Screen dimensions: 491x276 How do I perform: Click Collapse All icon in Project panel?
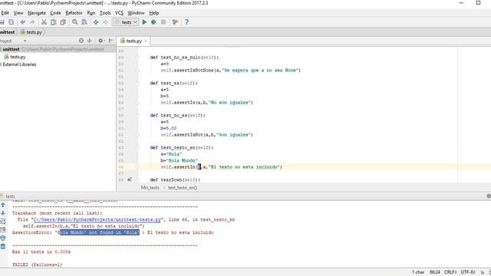click(90, 41)
